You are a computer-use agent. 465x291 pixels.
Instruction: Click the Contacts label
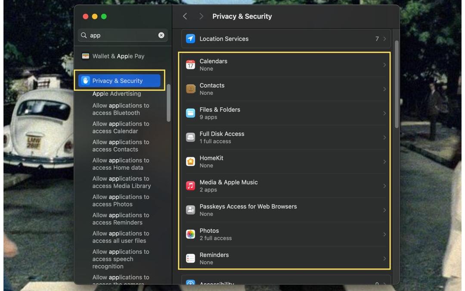click(212, 85)
